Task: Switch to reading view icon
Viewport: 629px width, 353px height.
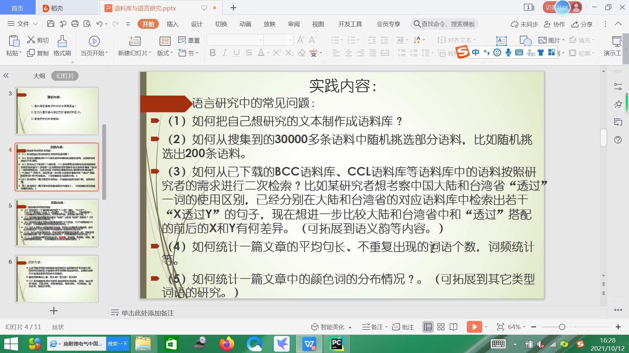Action: 454,327
